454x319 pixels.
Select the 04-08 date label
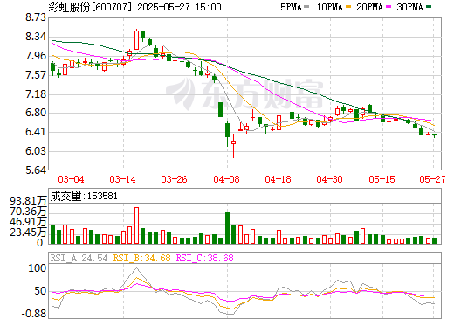point(226,179)
